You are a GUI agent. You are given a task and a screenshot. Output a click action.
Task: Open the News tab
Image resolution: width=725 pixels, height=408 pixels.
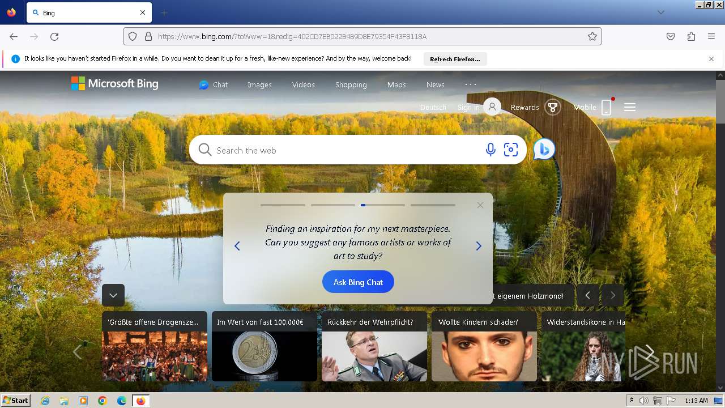coord(435,84)
